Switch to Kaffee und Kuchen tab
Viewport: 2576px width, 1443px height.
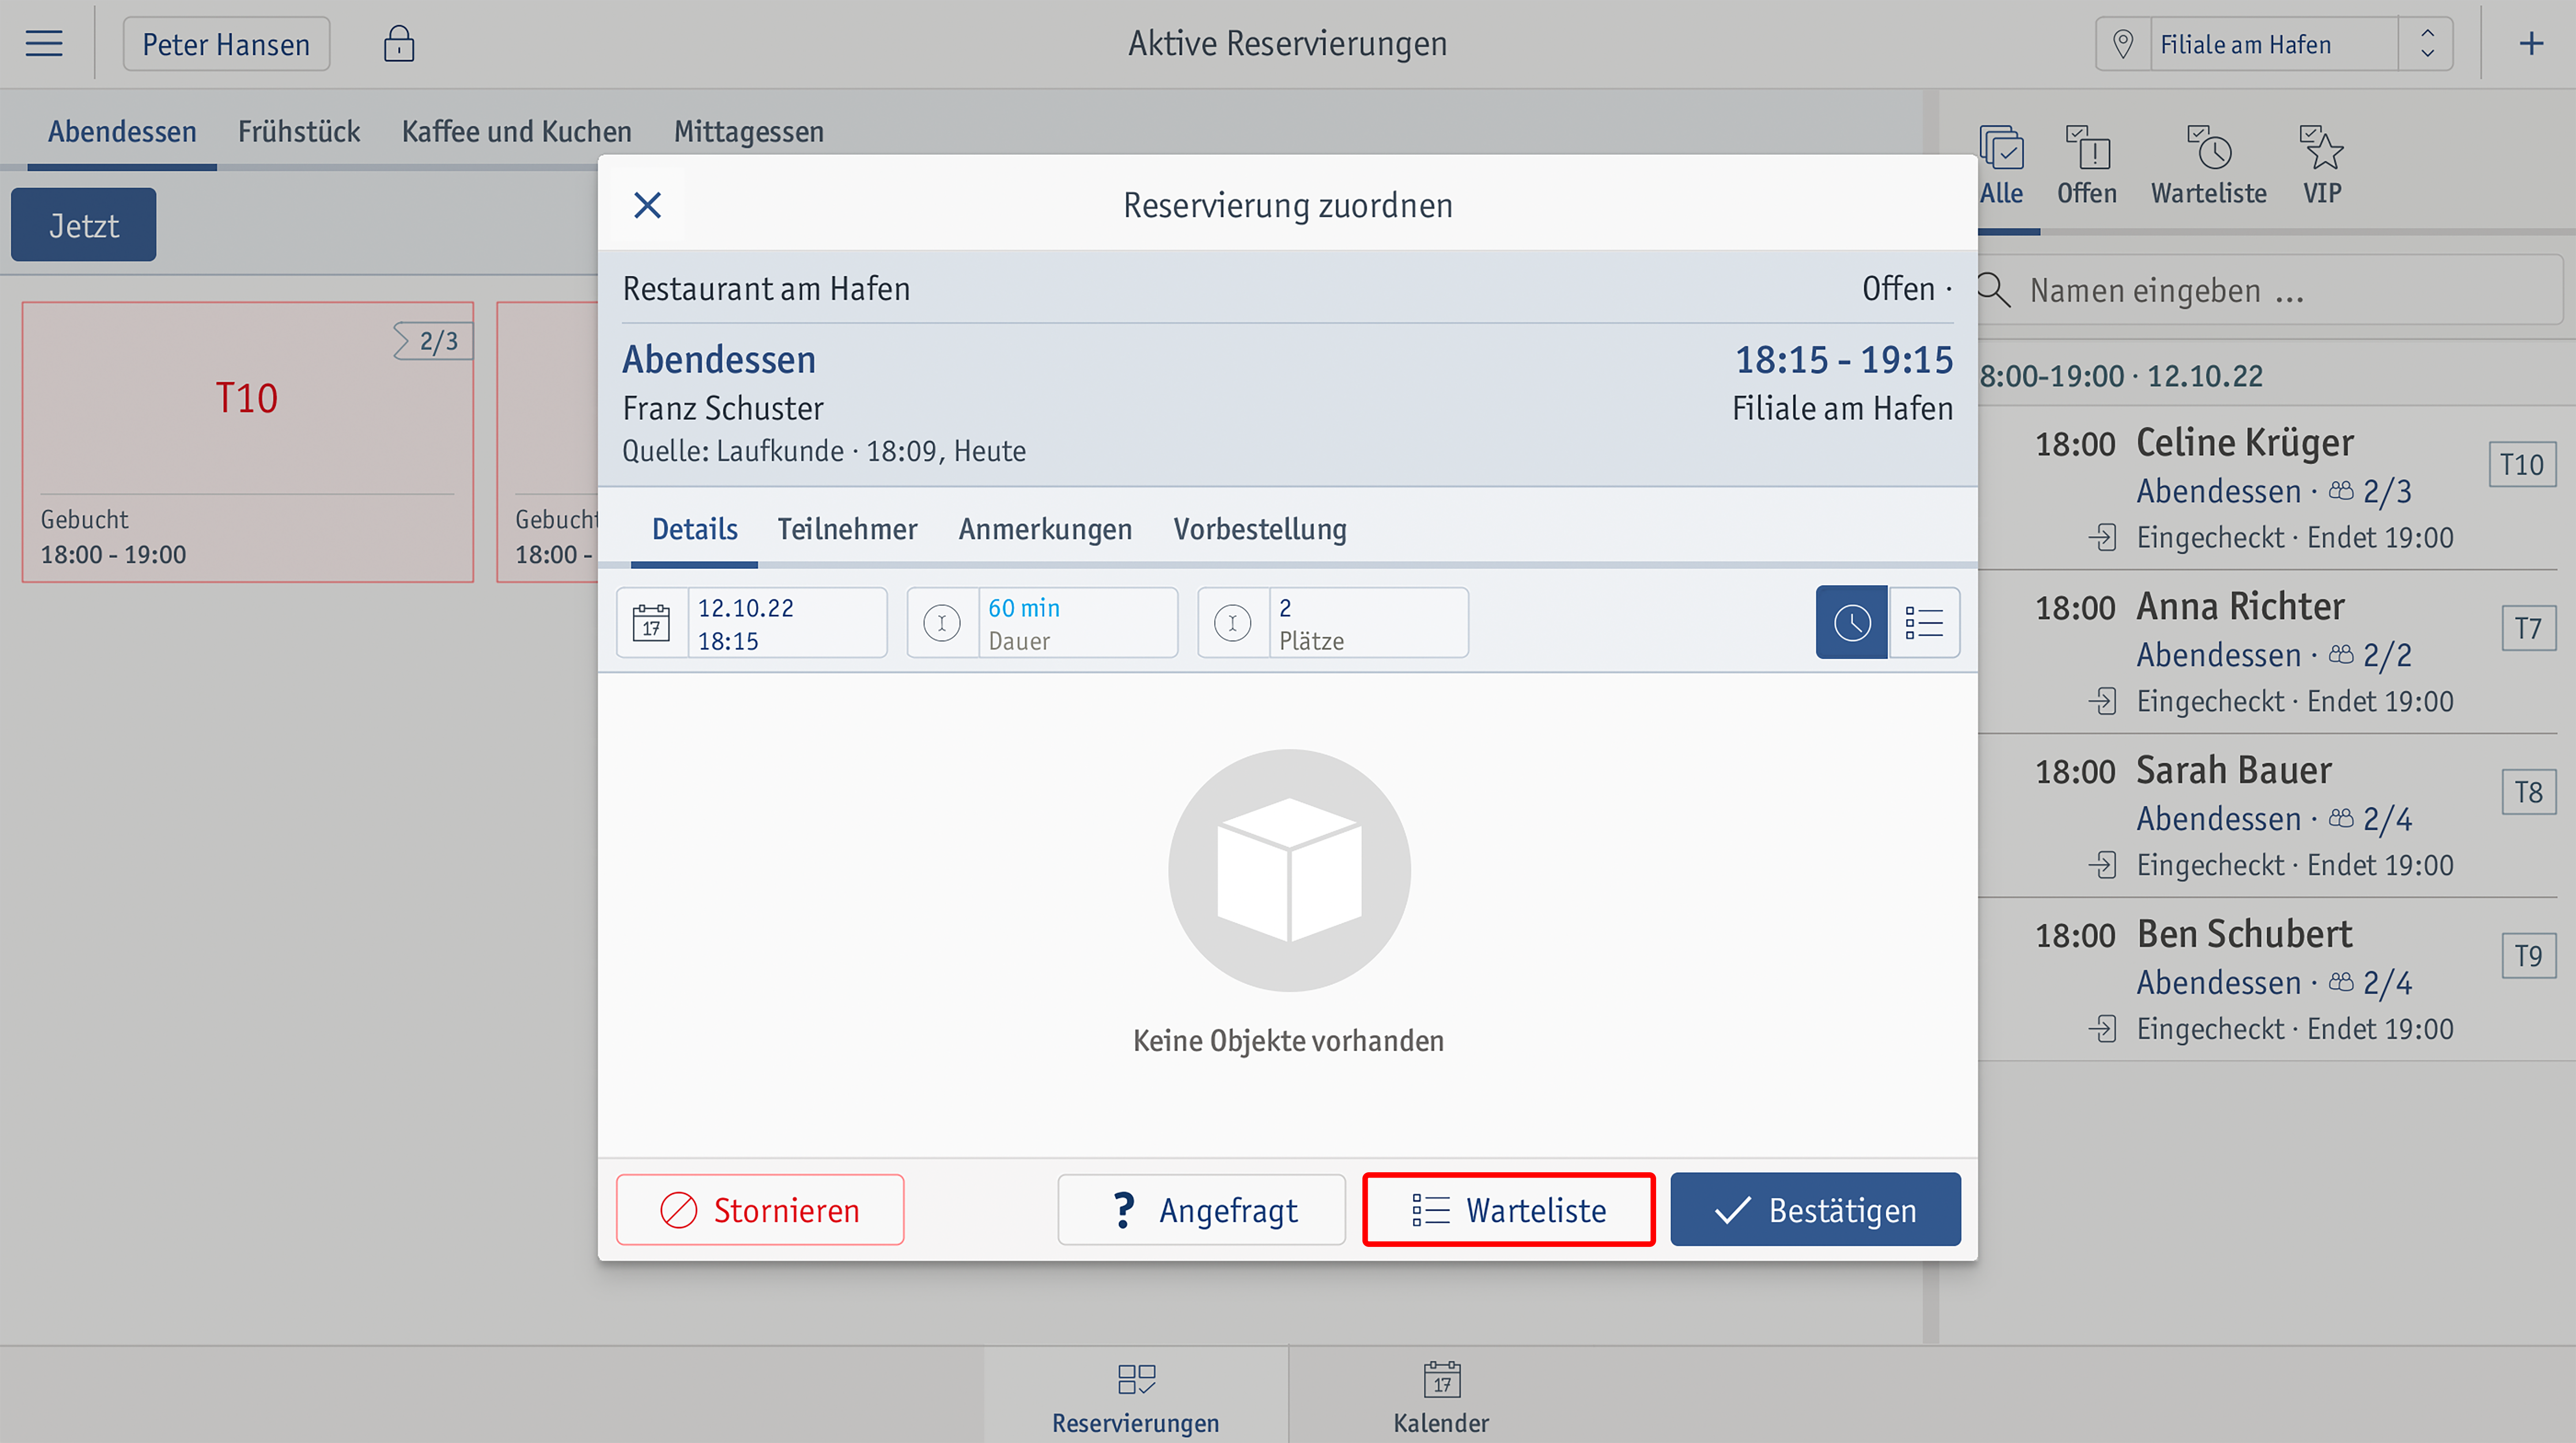pos(517,132)
